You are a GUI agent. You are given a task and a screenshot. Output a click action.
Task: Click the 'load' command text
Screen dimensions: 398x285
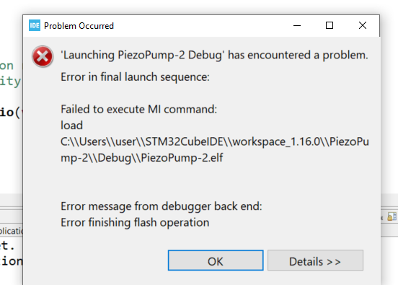click(x=71, y=126)
